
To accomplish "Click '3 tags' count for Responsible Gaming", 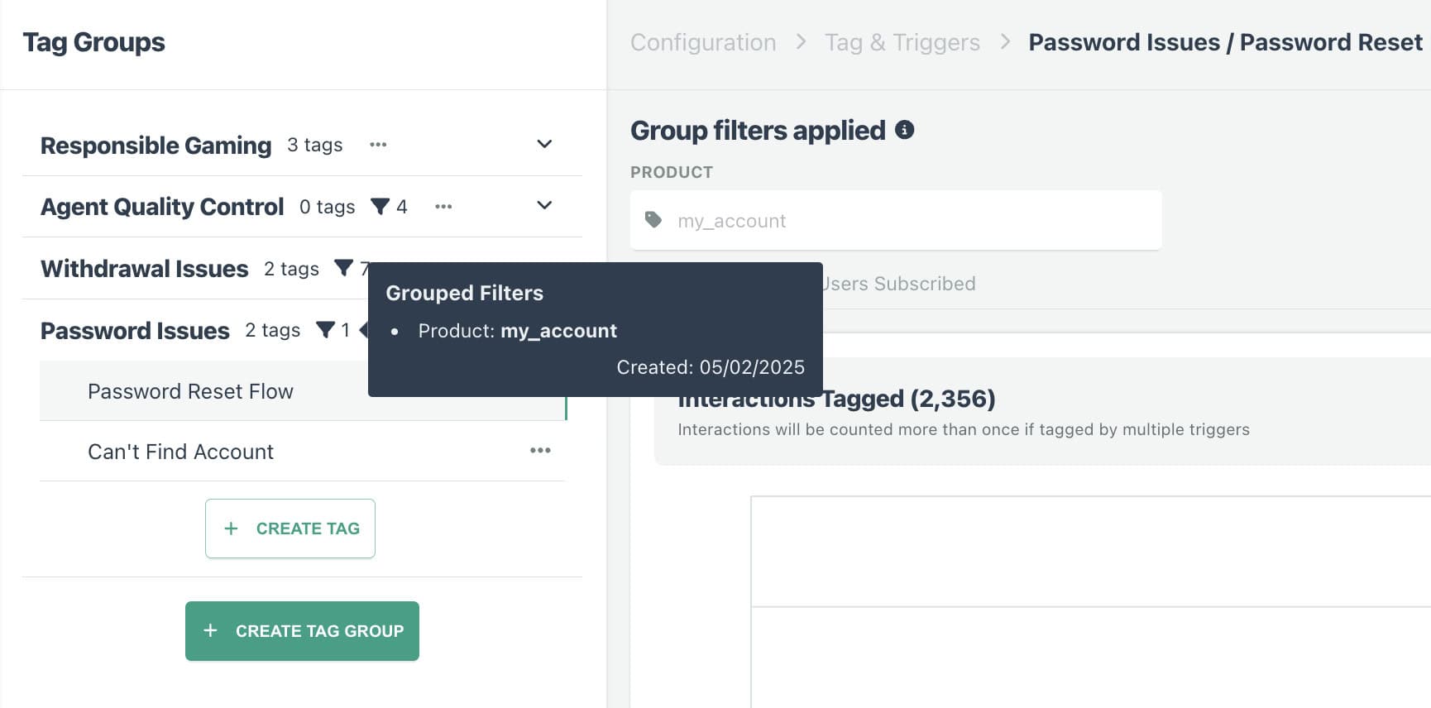I will [314, 146].
